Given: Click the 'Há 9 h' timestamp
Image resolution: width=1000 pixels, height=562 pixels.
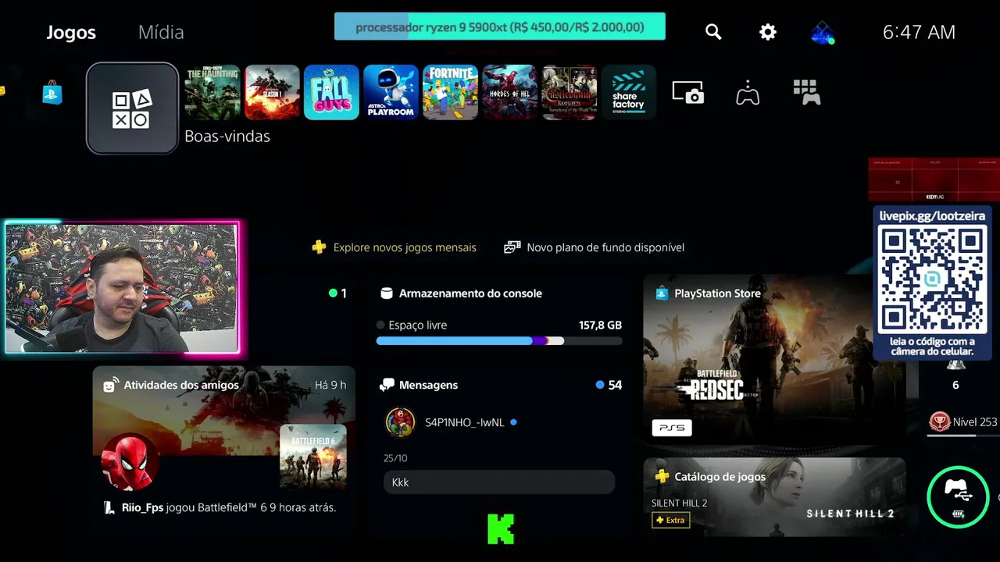Looking at the screenshot, I should pos(330,385).
